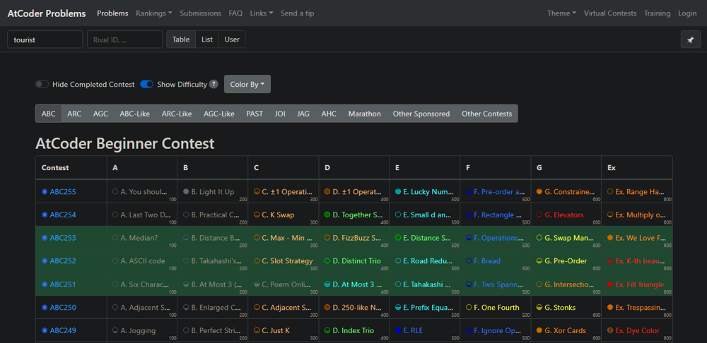Click the blue circle beside ABC249
This screenshot has width=707, height=343.
pos(45,330)
